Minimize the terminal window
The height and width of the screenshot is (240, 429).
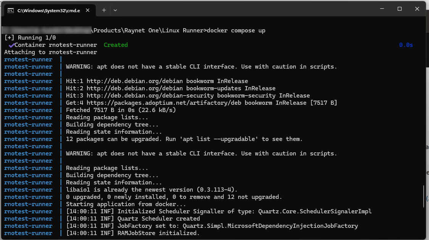tap(382, 9)
